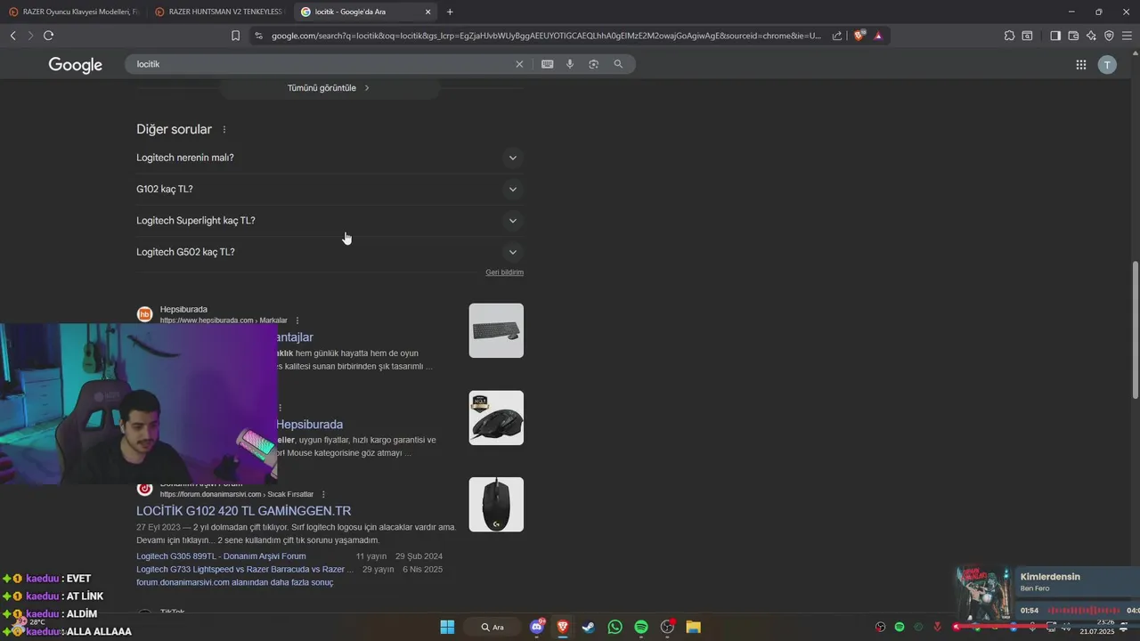Click 'Geri bildirim' link
This screenshot has width=1140, height=641.
pyautogui.click(x=504, y=272)
